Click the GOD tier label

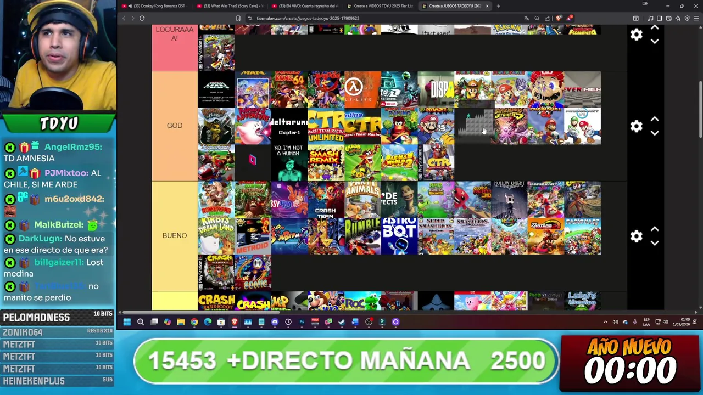pos(175,126)
